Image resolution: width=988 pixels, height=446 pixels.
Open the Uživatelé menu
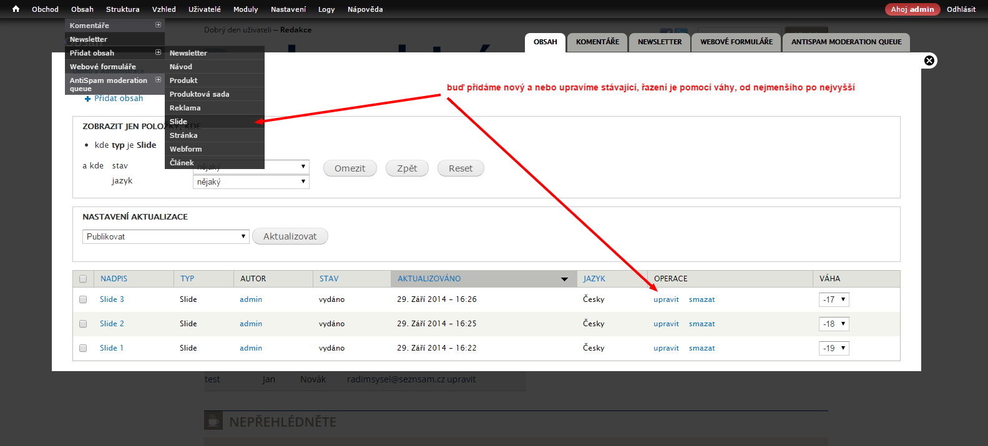tap(205, 9)
